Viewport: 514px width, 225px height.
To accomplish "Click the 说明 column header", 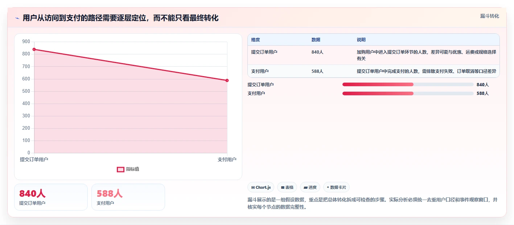I will pos(361,40).
